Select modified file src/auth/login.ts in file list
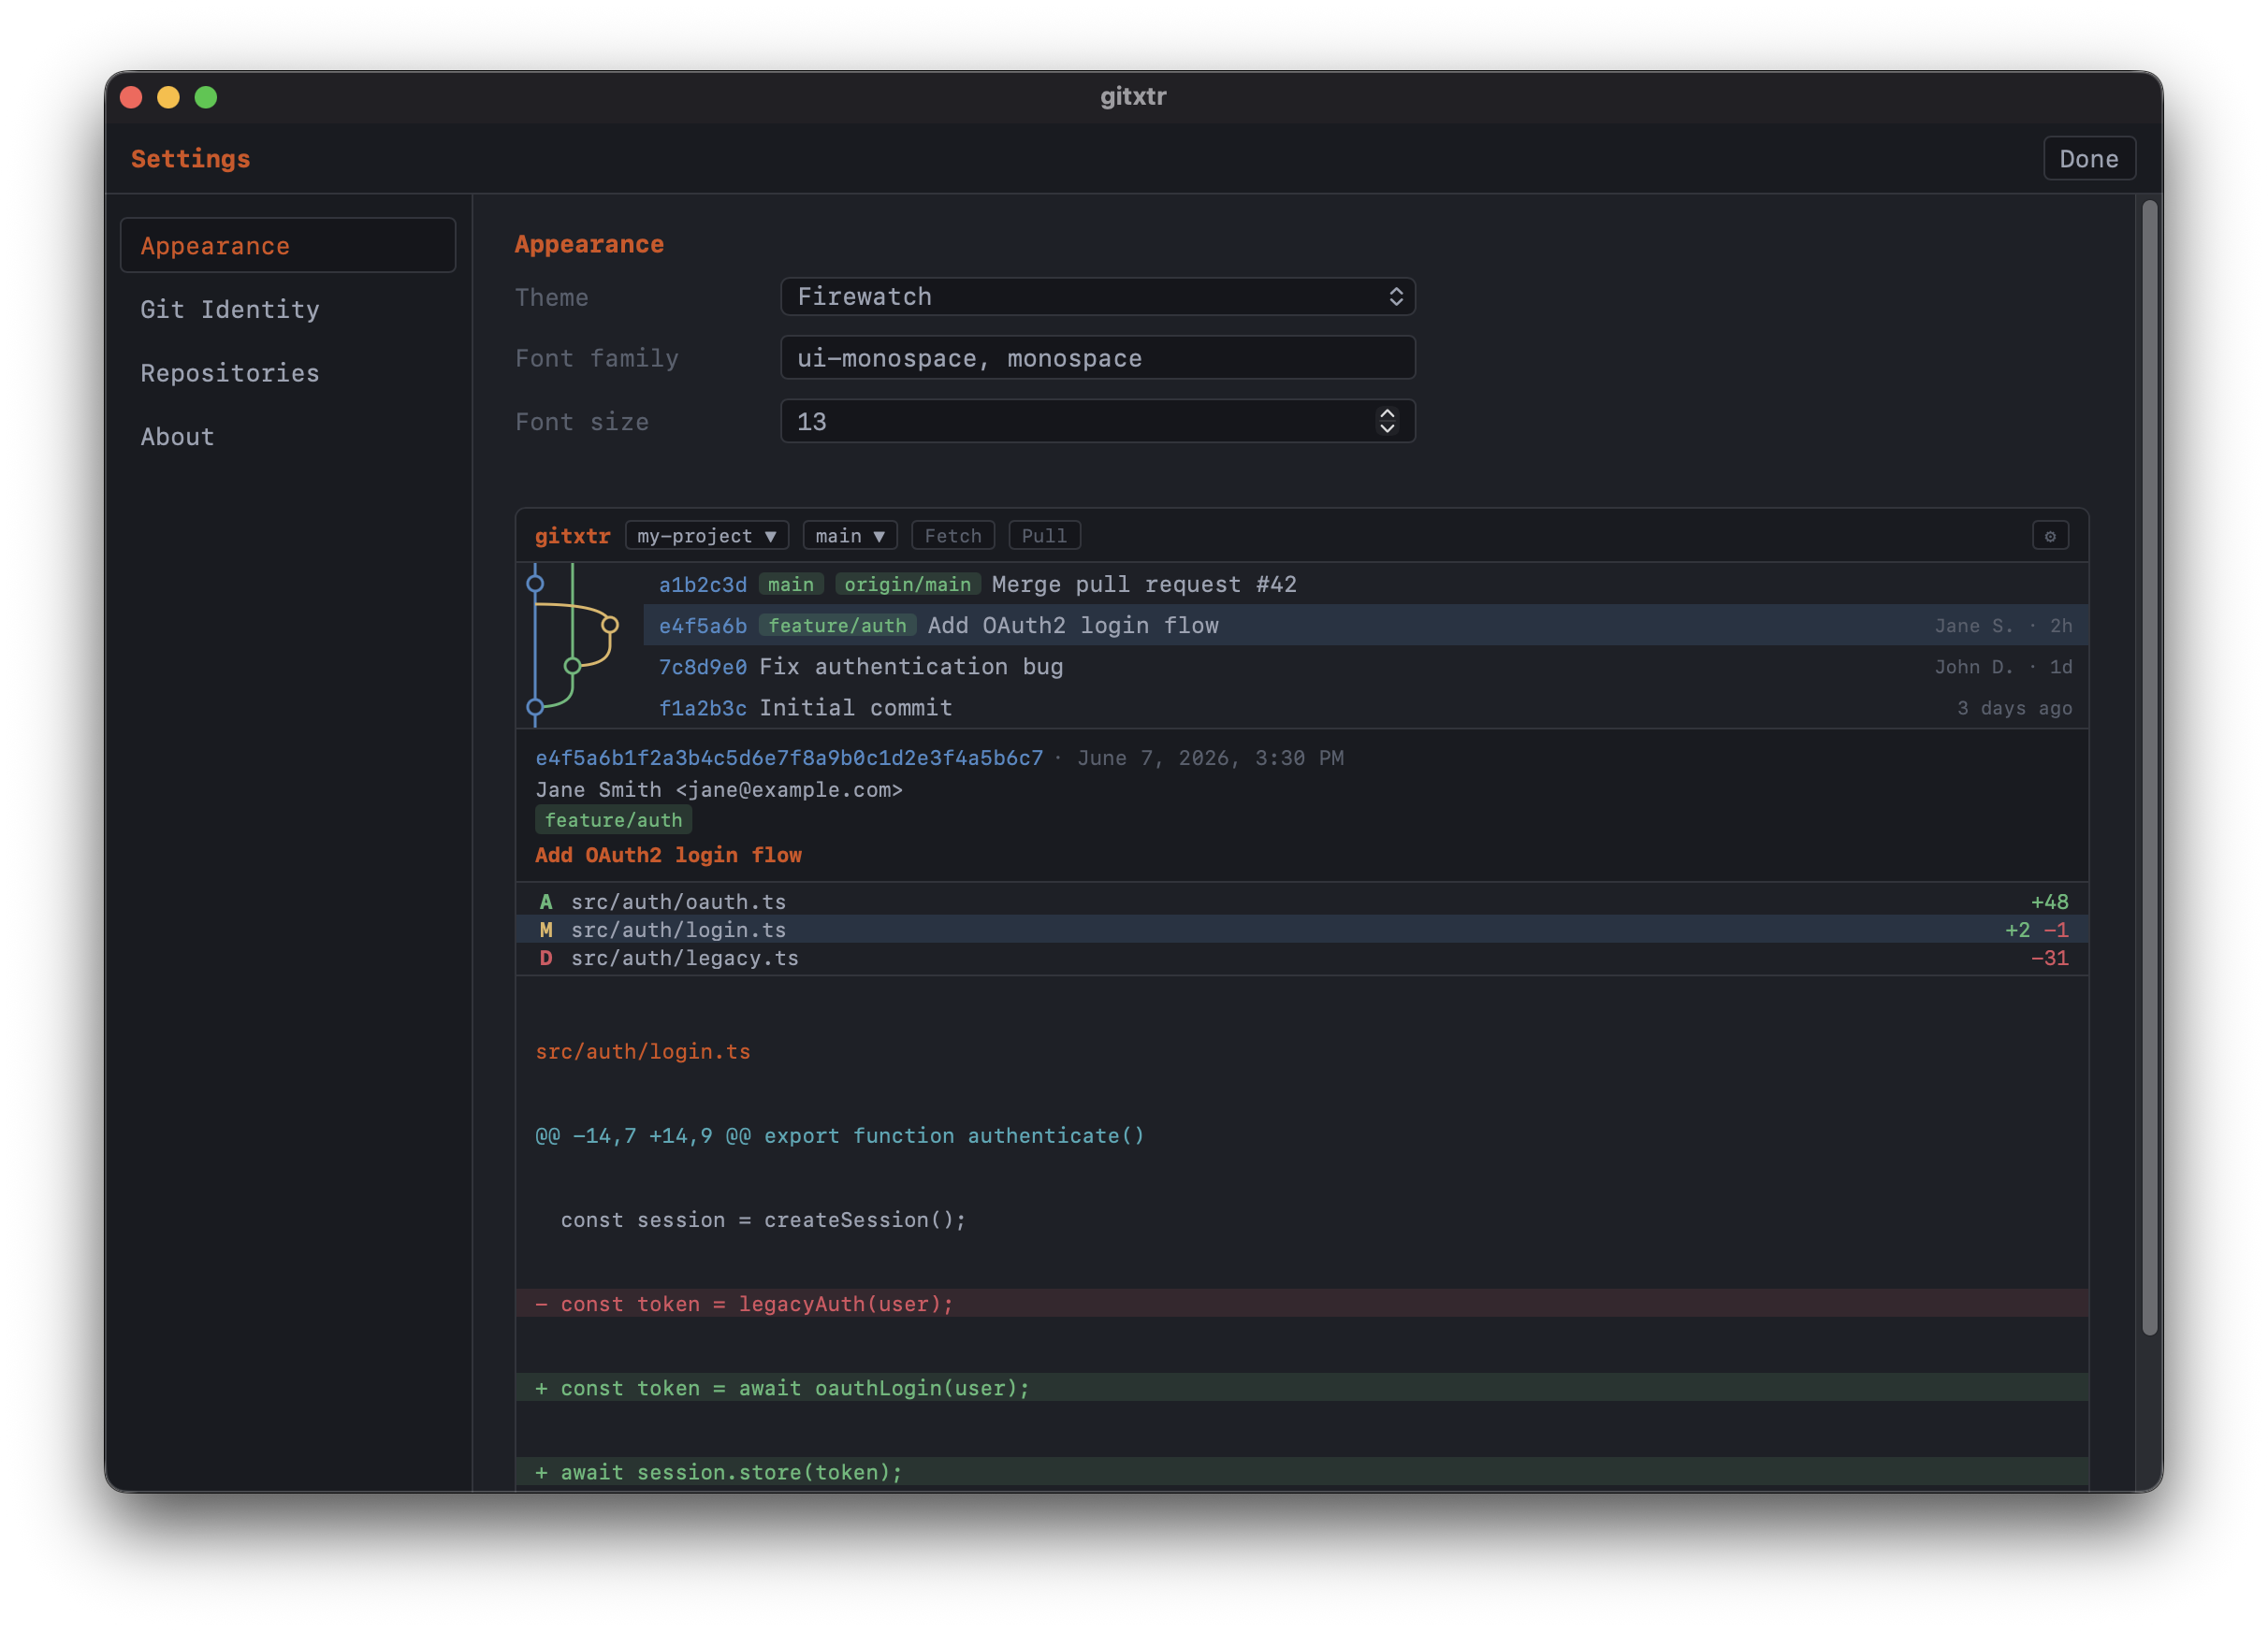This screenshot has width=2268, height=1631. 1302,930
